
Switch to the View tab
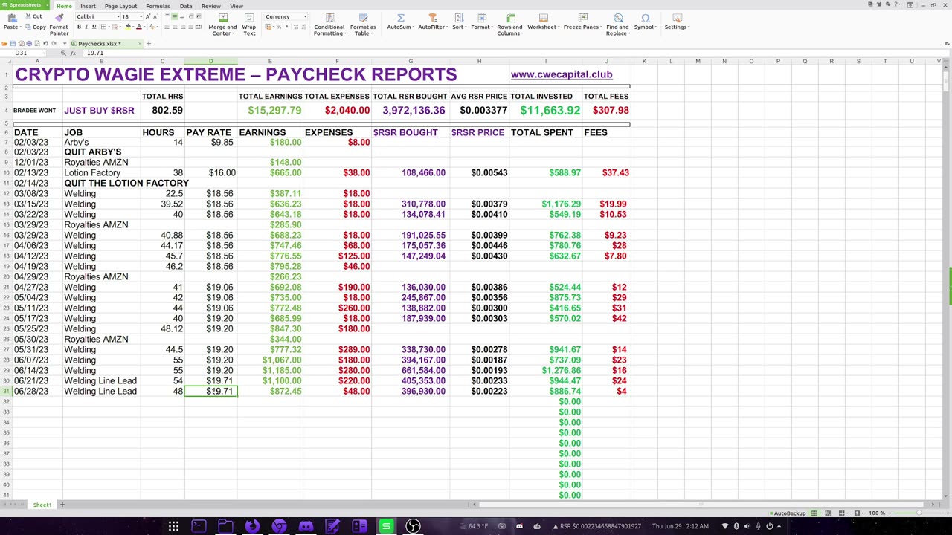click(237, 6)
